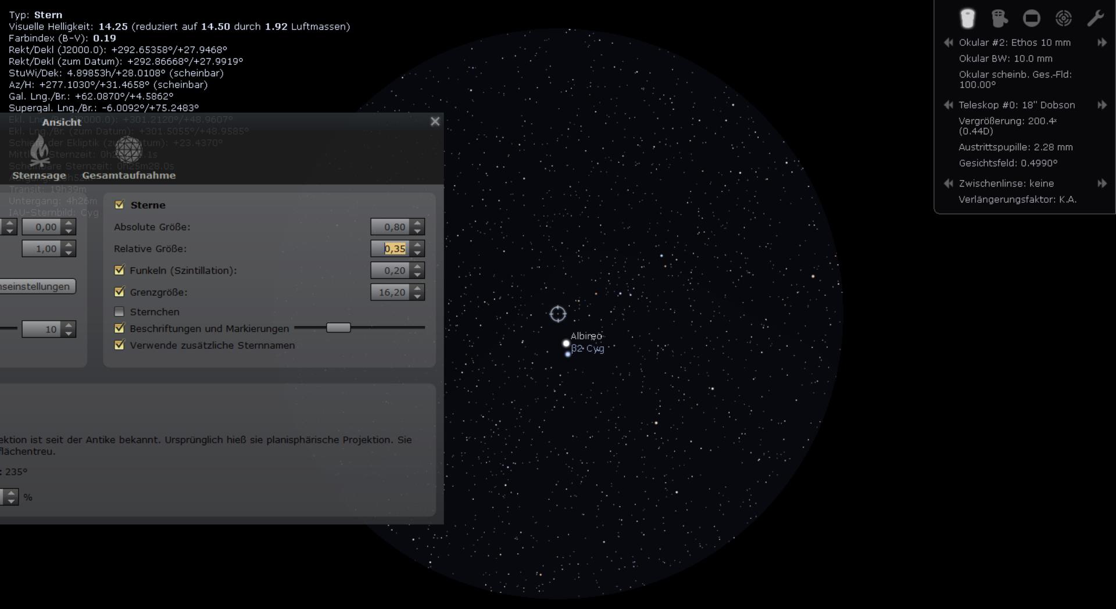Enable the CCD sensor frame icon

click(x=1031, y=18)
